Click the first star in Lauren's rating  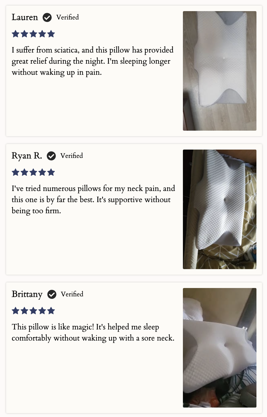tap(16, 34)
